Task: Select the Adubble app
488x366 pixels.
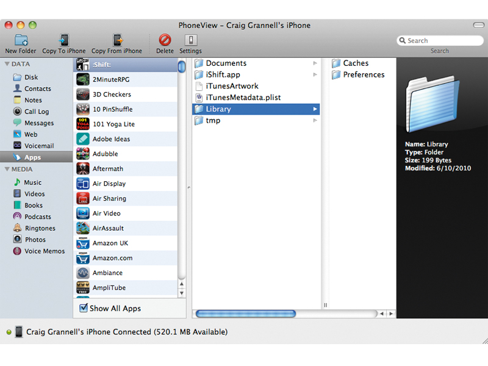Action: [x=126, y=154]
